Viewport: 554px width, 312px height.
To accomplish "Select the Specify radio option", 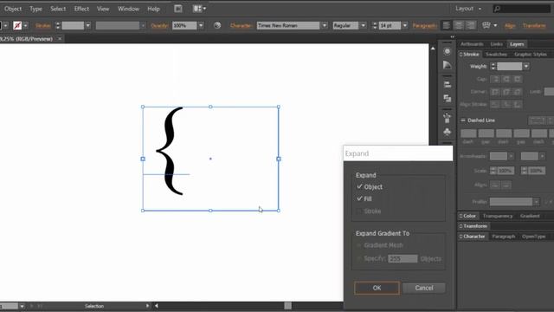I will 359,258.
